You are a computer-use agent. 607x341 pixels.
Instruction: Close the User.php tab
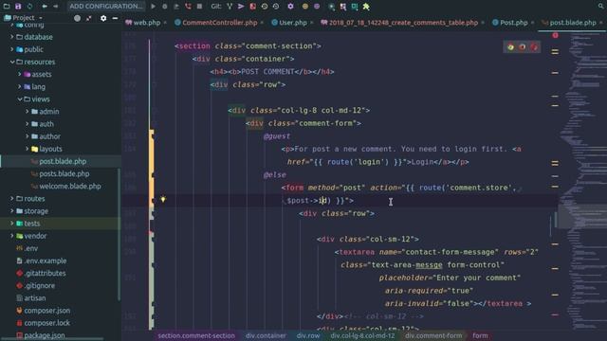[x=312, y=23]
